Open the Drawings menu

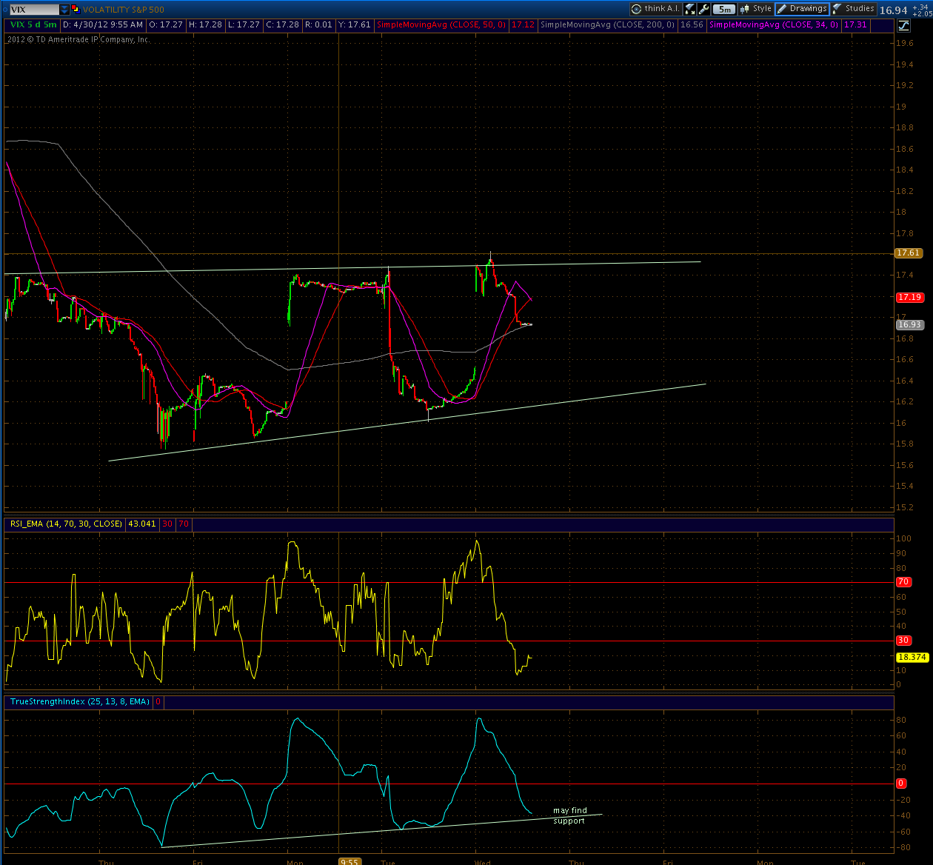[x=802, y=9]
